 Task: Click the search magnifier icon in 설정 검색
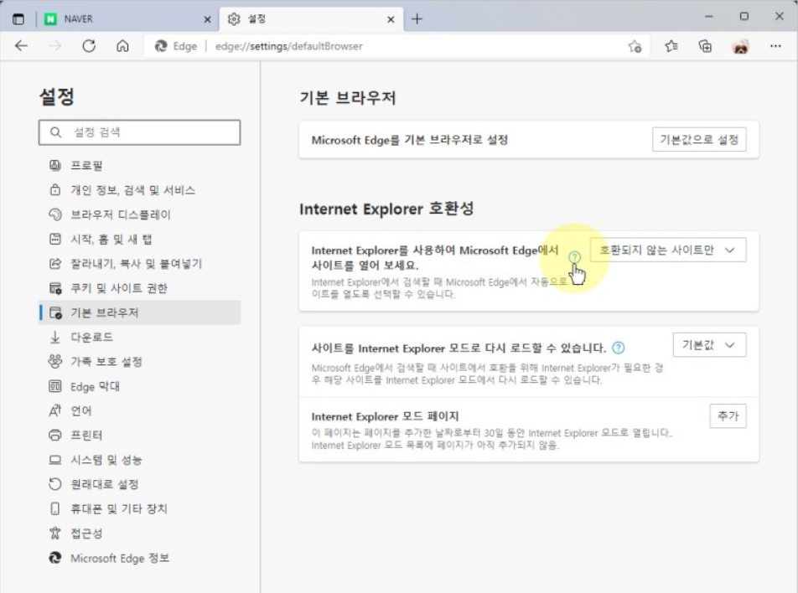tap(55, 132)
